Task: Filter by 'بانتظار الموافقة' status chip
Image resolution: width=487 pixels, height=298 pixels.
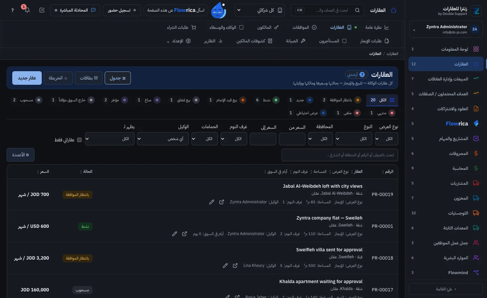Action: [341, 100]
